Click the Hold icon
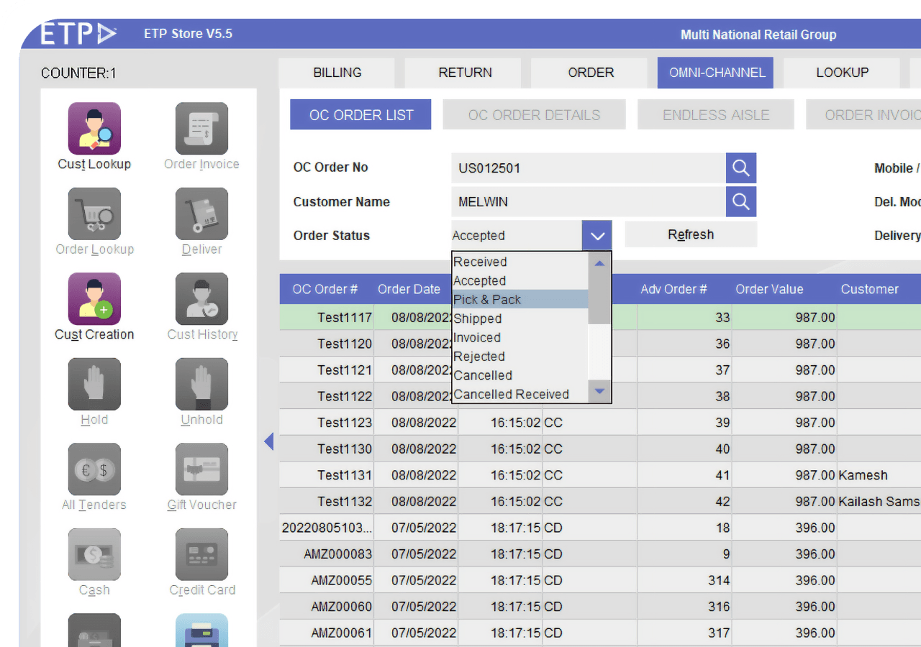This screenshot has width=921, height=647. [x=94, y=385]
